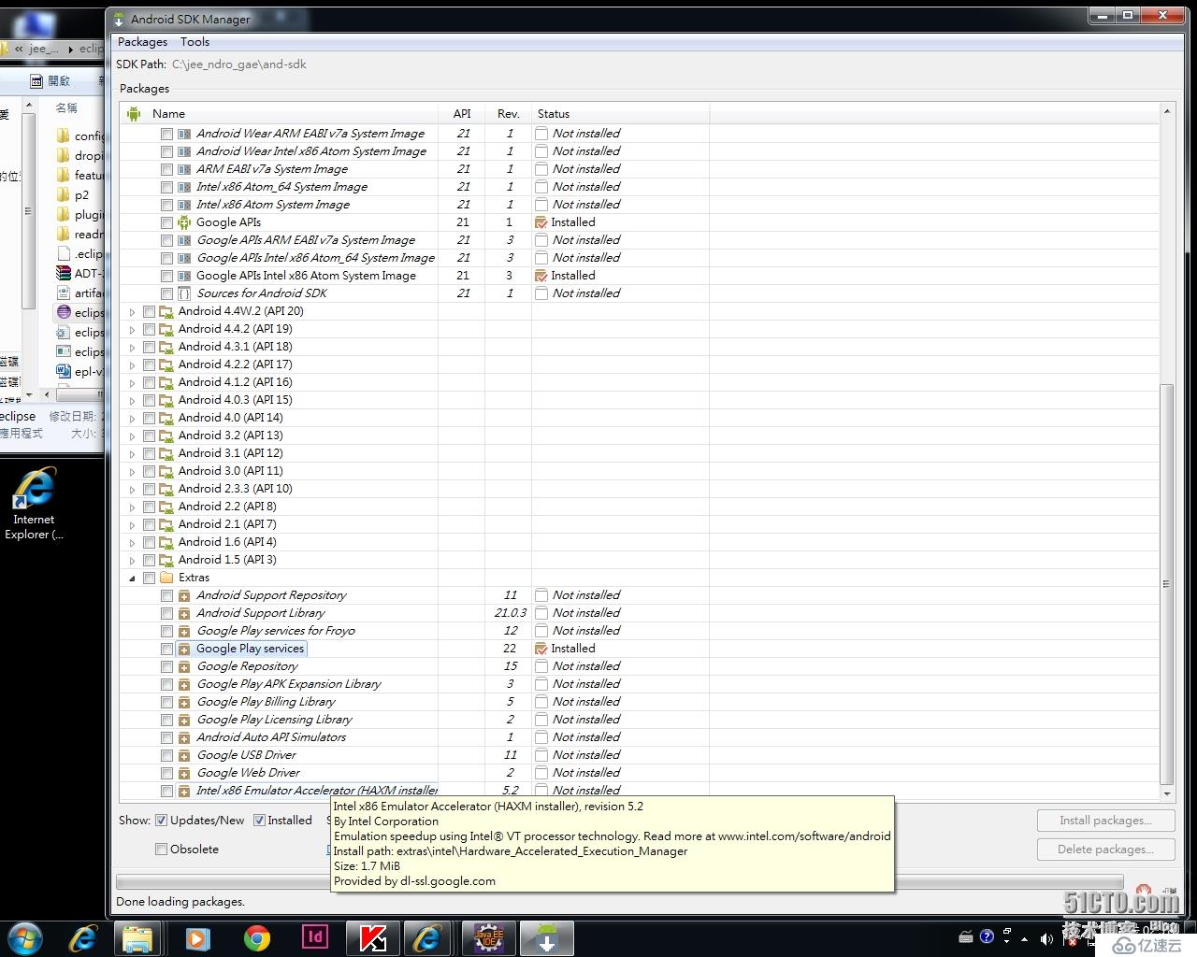Expand Android 2.2 (API 8) node
The image size is (1197, 957).
132,507
